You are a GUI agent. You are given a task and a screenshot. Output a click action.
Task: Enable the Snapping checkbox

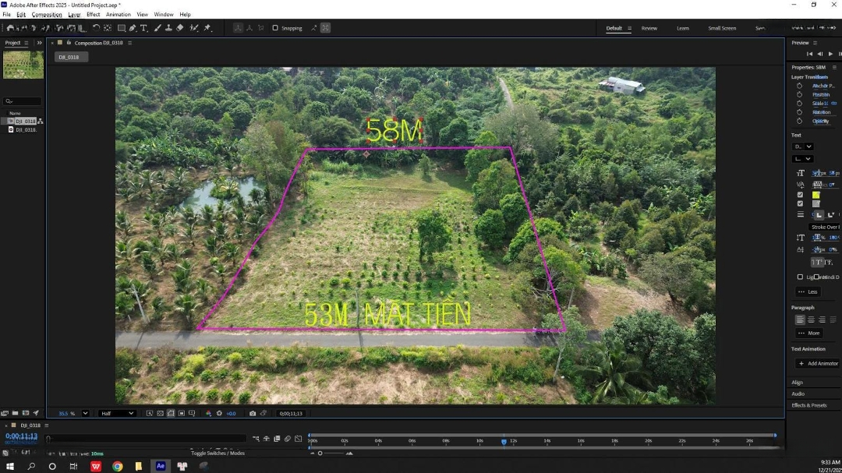click(275, 28)
